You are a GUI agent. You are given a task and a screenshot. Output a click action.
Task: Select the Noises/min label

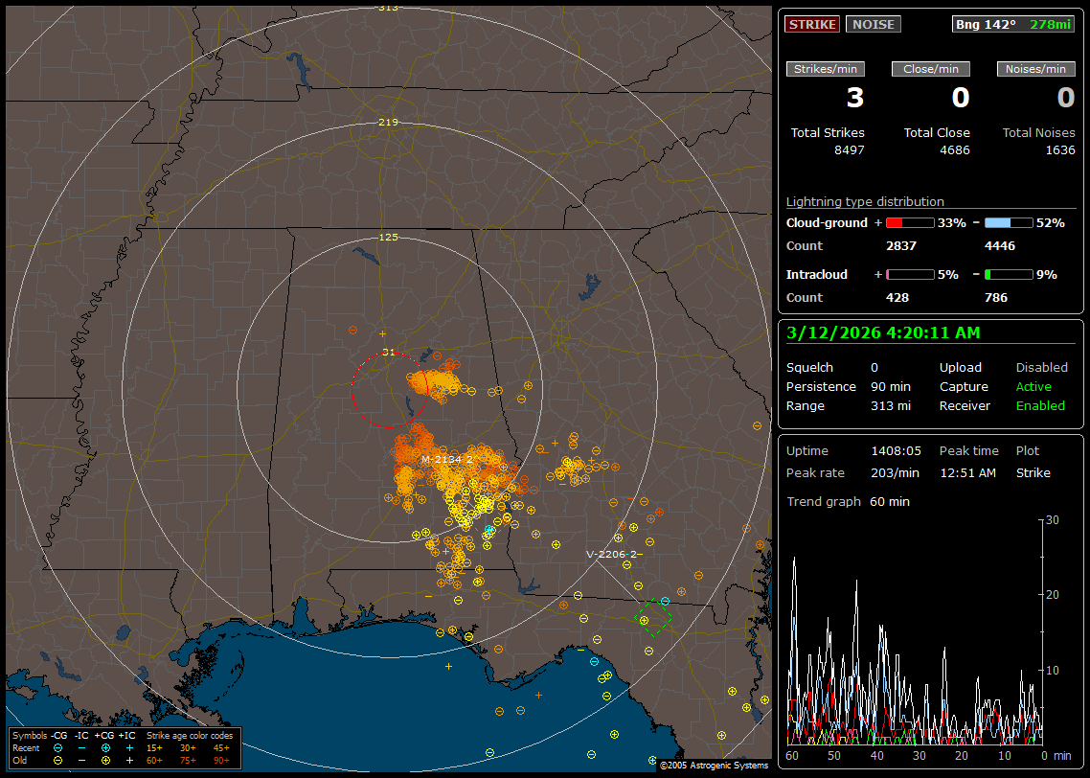click(x=1035, y=69)
